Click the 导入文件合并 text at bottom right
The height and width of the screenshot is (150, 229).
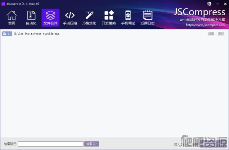186,145
